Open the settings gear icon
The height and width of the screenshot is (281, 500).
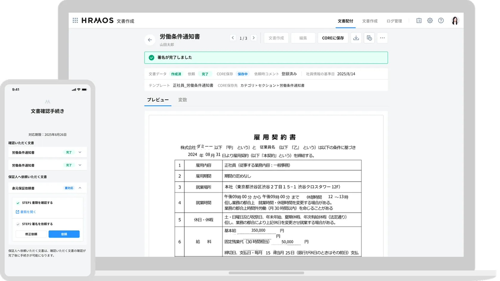click(430, 20)
